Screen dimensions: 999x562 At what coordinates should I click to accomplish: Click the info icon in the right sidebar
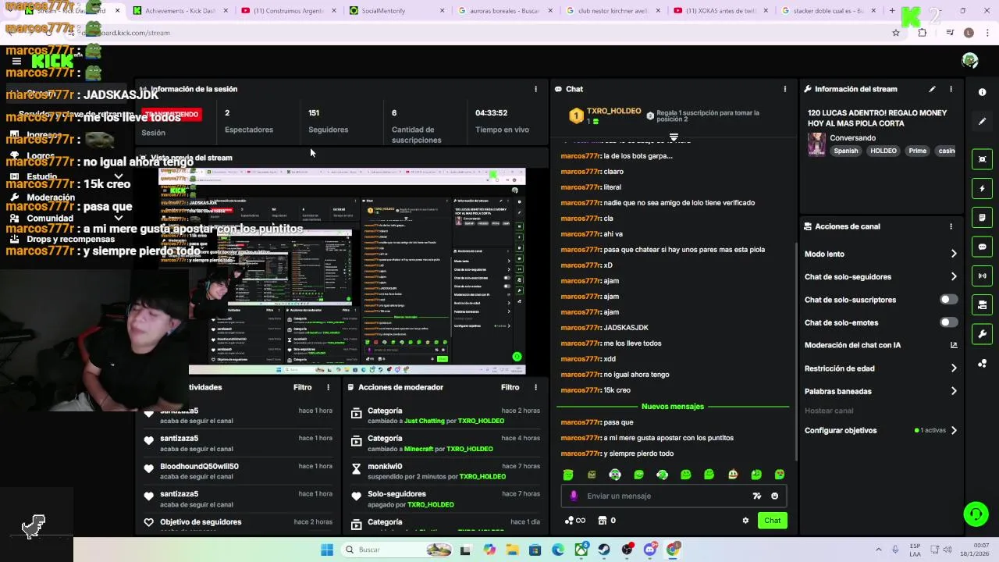pyautogui.click(x=982, y=92)
